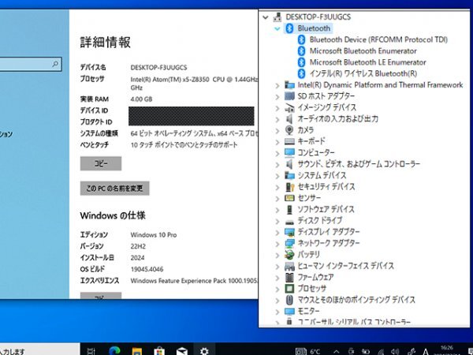Screen dimensions: 473x355
Task: Click the DESKTOP-F3UUGCS computer icon in tree
Action: pos(277,17)
